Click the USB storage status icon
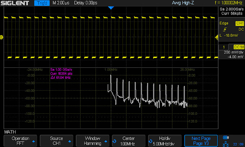This screenshot has height=147, width=245. click(226, 137)
